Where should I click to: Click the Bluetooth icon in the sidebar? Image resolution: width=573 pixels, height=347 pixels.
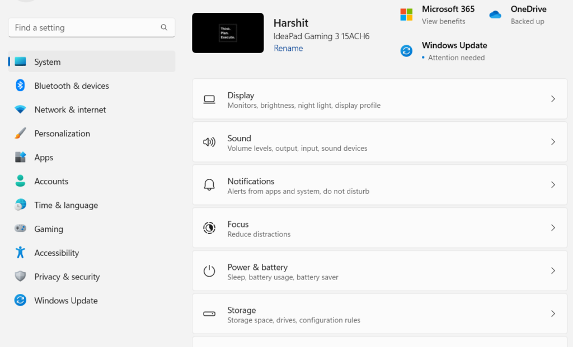(x=20, y=85)
